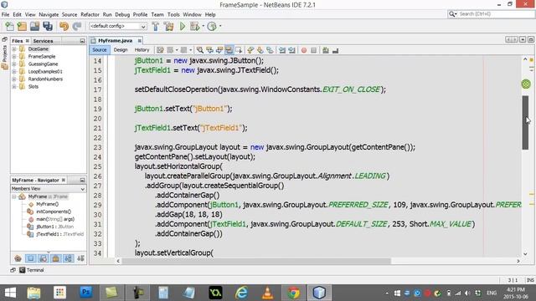Open the Tools menu

(173, 15)
